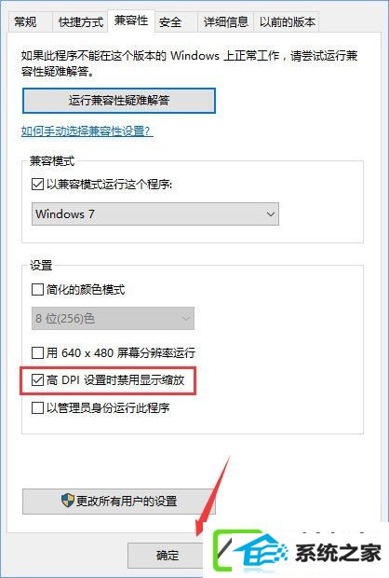Viewport: 389px width, 578px height.
Task: Click the disabled 8 位(256)色 dropdown
Action: click(x=113, y=318)
